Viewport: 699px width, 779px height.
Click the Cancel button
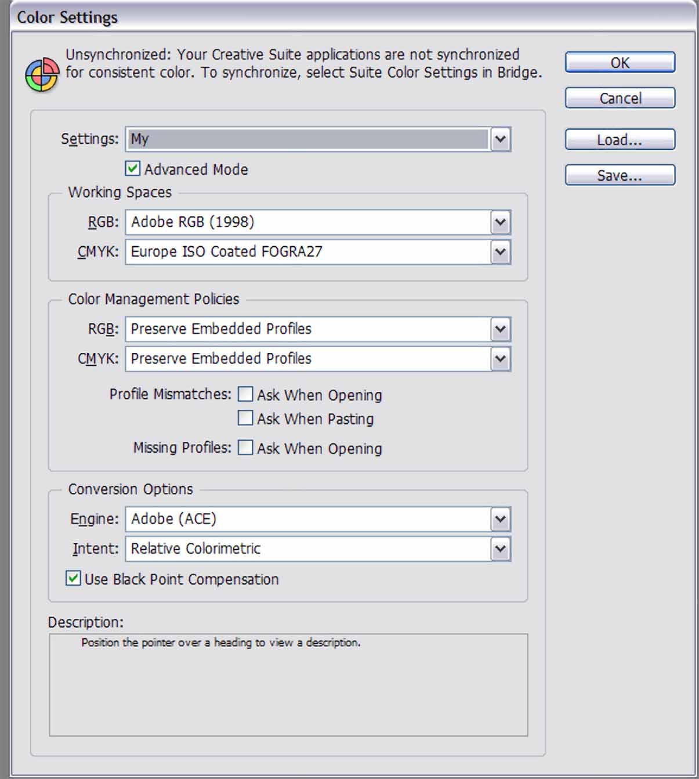pyautogui.click(x=620, y=98)
